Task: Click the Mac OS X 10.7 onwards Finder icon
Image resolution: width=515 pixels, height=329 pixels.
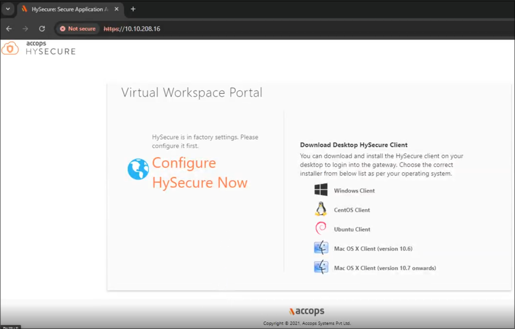Action: [x=321, y=267]
